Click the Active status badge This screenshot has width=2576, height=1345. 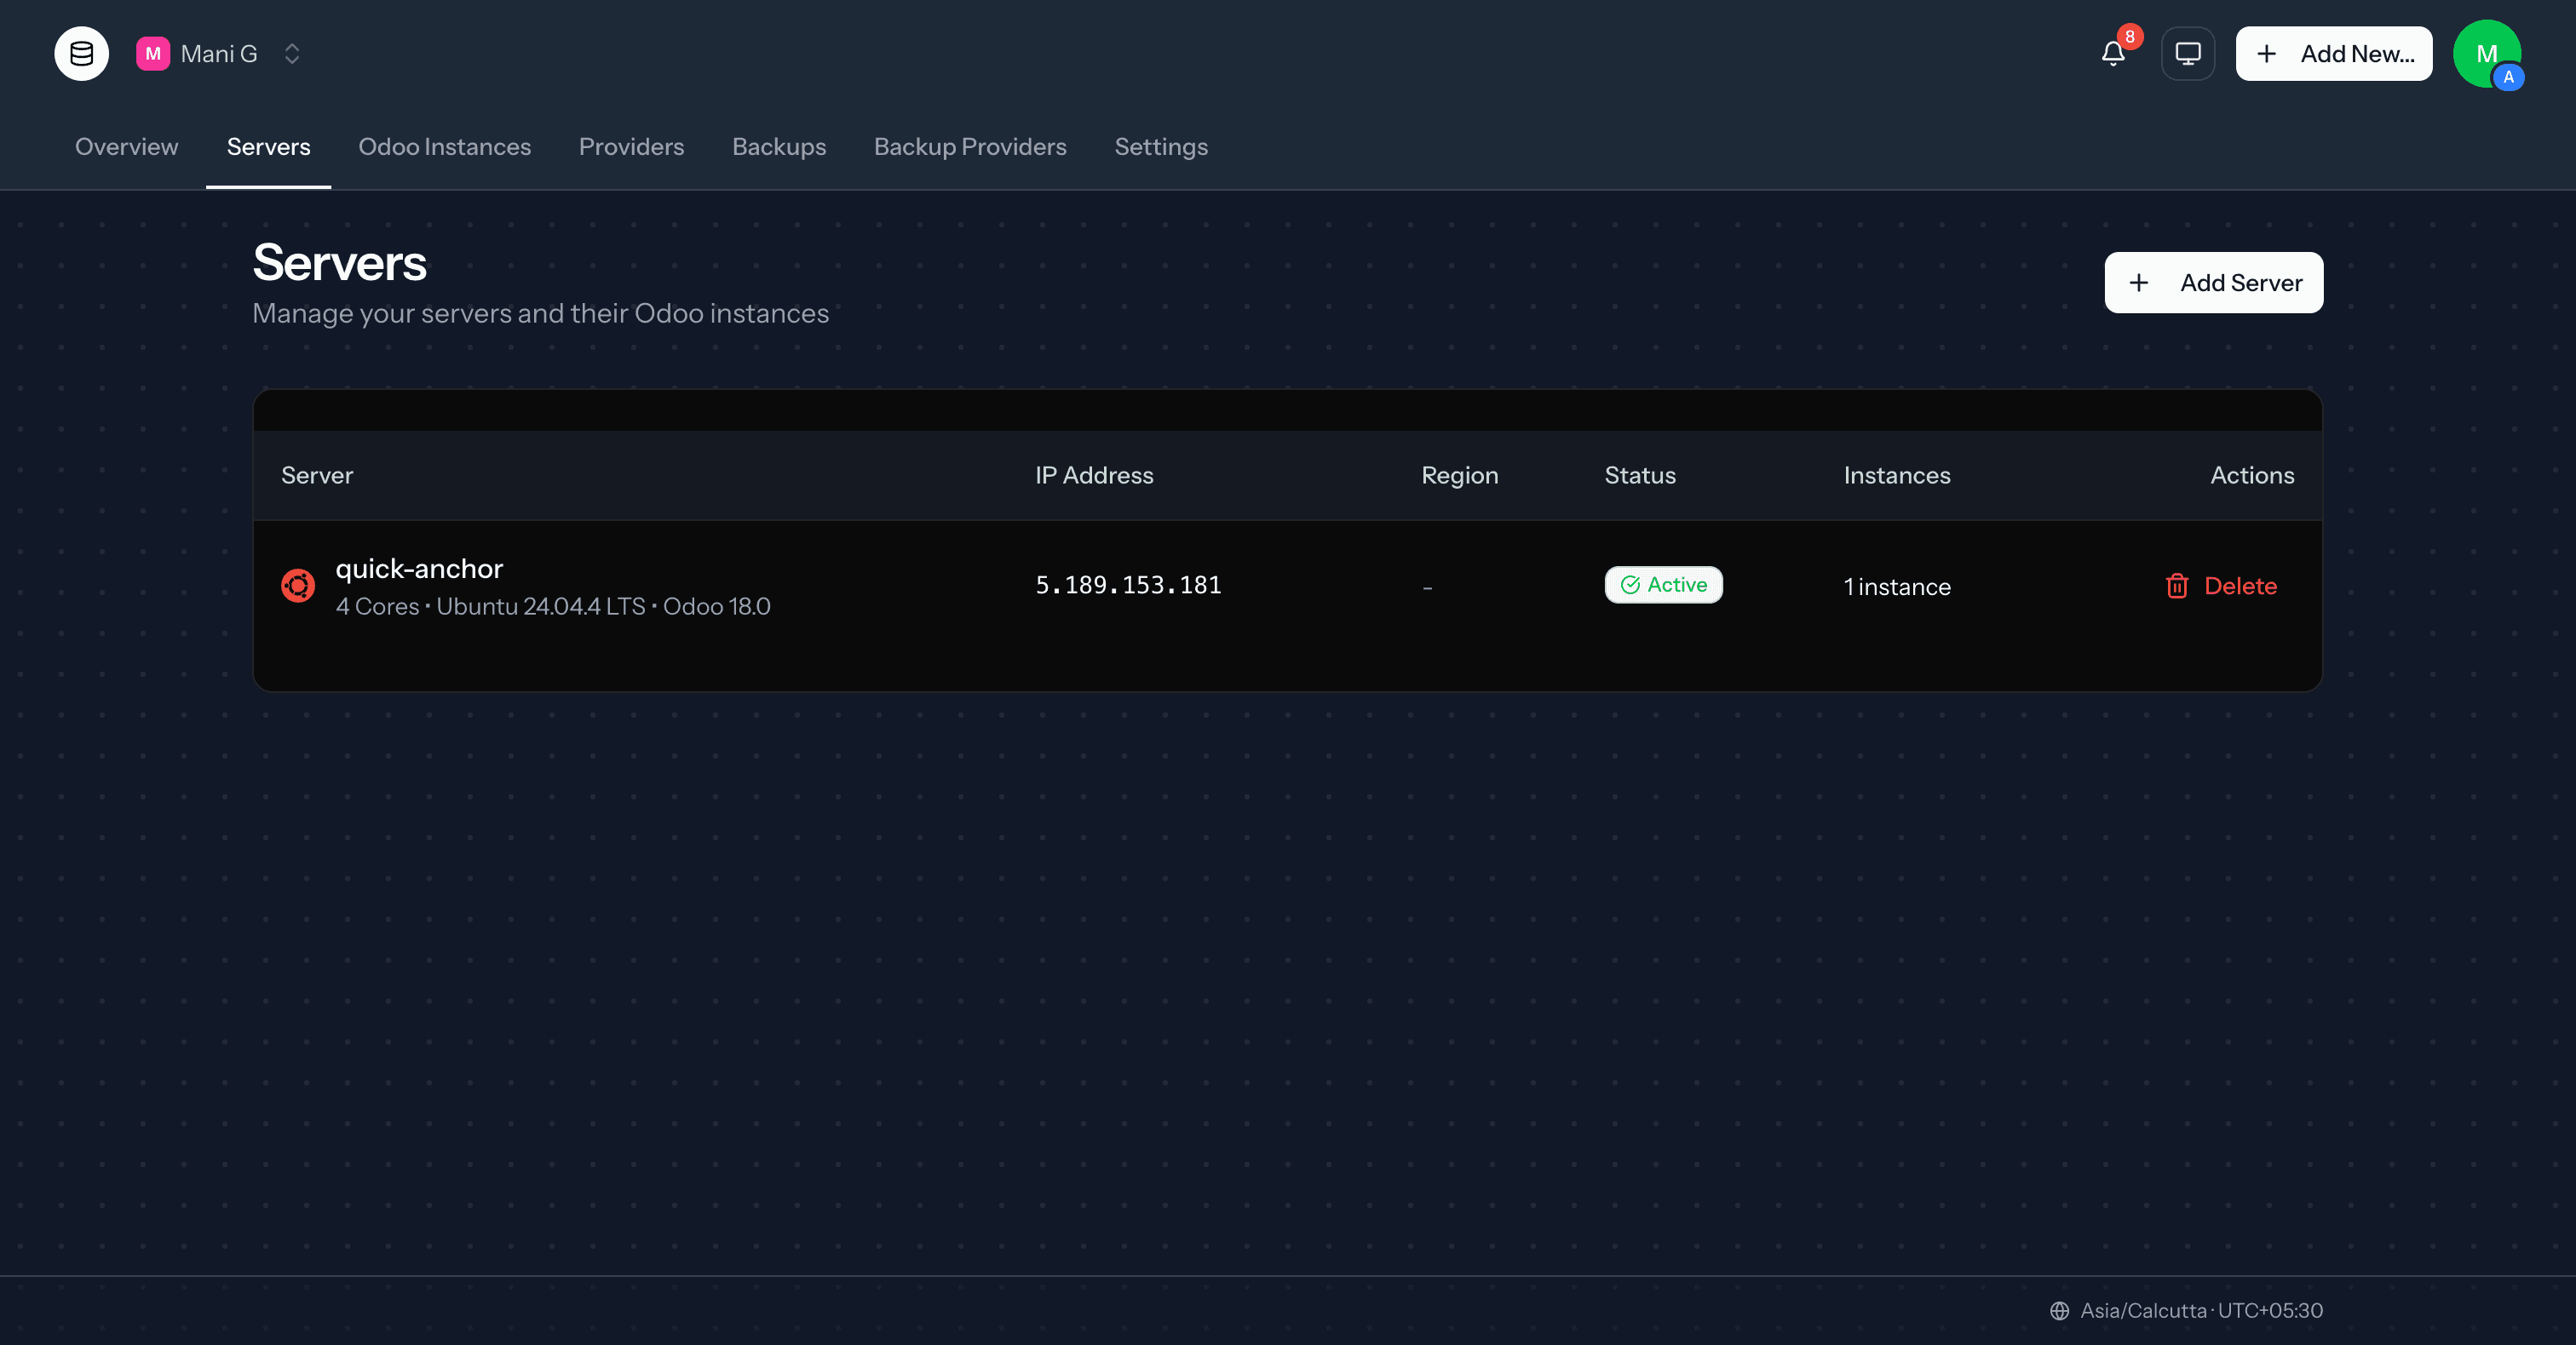click(1663, 585)
